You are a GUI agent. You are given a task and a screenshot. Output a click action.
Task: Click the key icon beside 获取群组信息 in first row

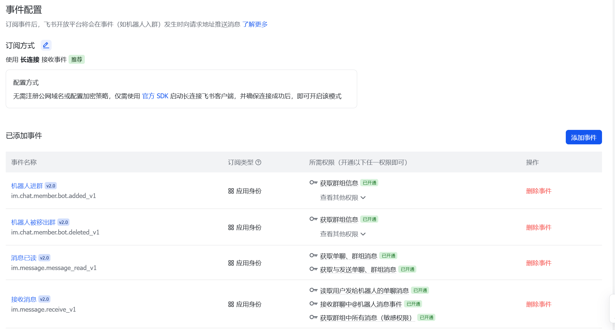[x=313, y=183]
